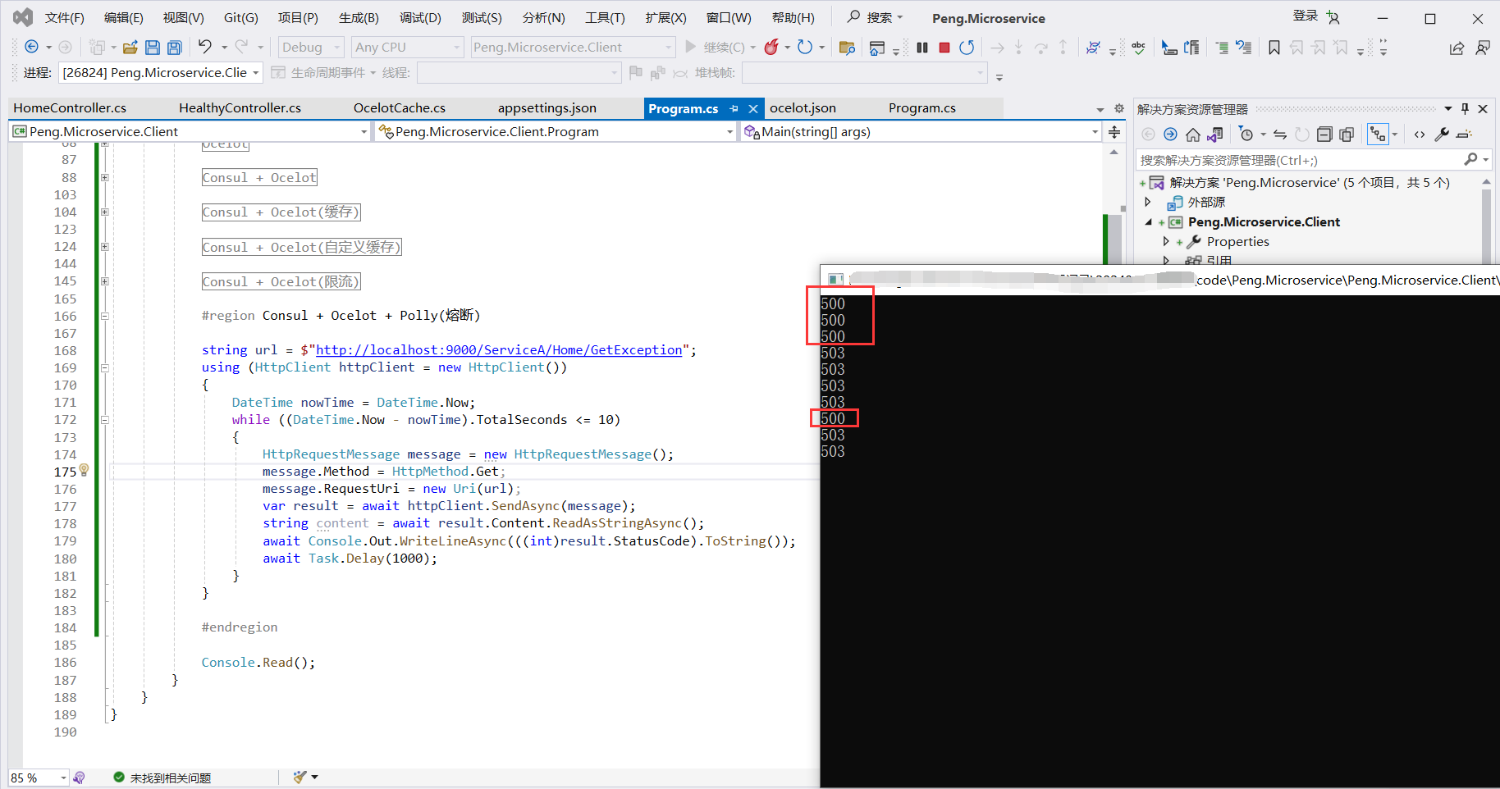Click the lightbulb quick action on line 175
Image resolution: width=1500 pixels, height=789 pixels.
84,471
